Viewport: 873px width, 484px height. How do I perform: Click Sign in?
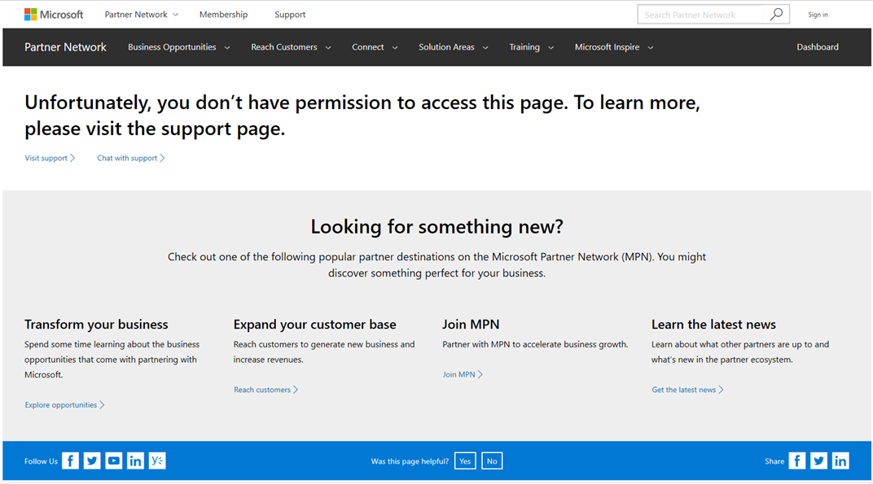(818, 15)
